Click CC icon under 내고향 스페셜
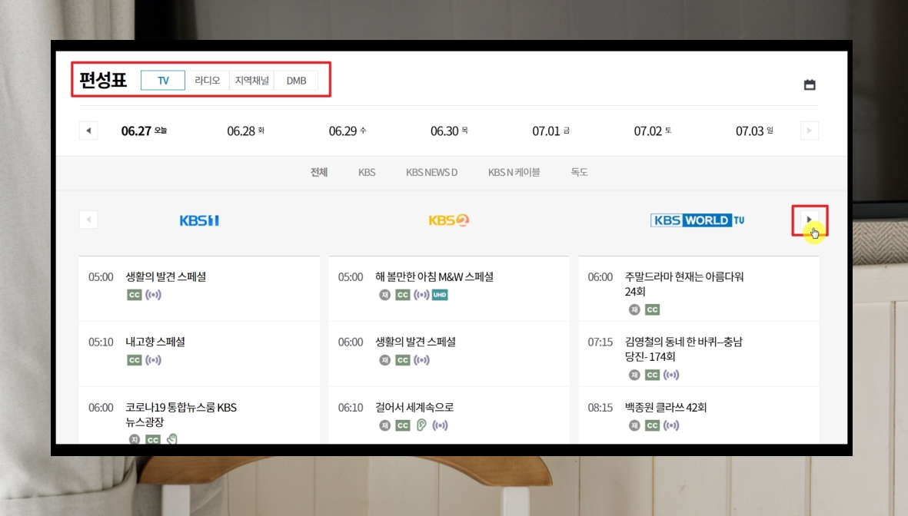 [135, 360]
